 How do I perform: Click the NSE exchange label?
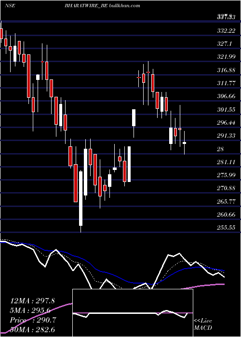click(x=10, y=6)
